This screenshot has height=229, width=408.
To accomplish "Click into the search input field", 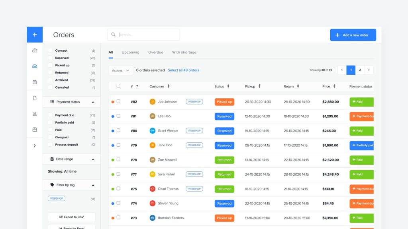I will (143, 35).
